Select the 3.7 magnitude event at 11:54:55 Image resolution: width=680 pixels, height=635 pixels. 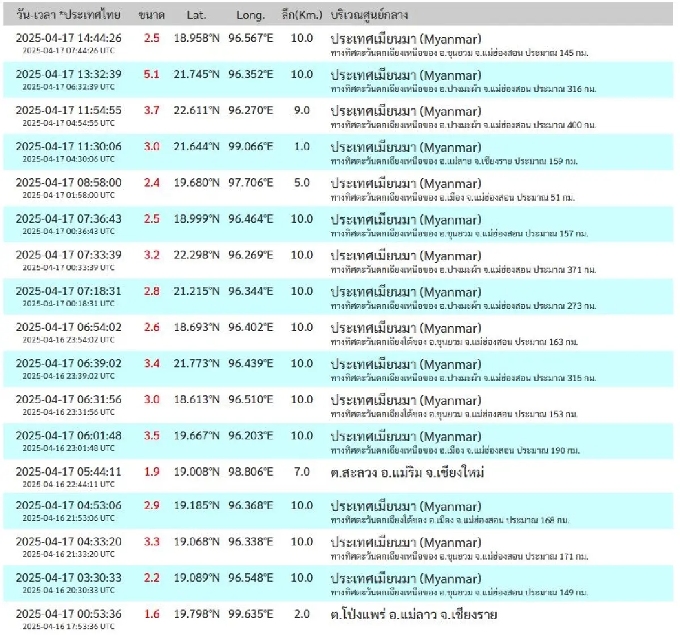[151, 111]
